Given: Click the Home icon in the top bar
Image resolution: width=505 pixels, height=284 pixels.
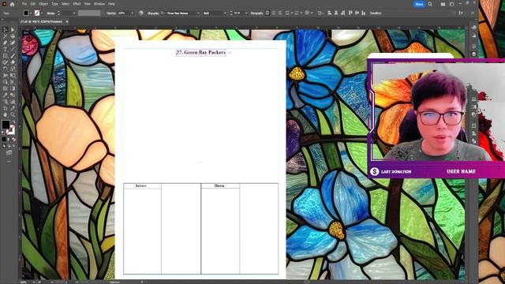Looking at the screenshot, I should click(x=13, y=4).
